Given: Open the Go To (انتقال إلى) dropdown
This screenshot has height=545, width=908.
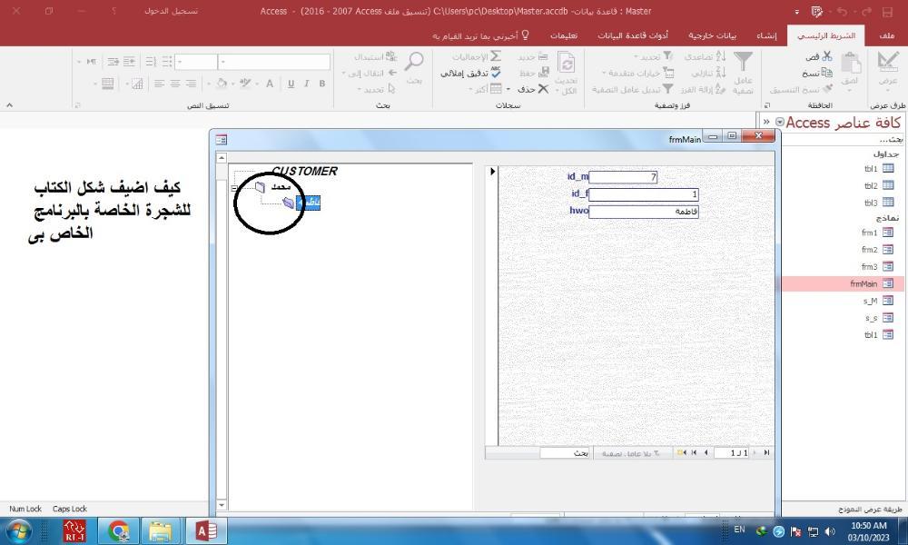Looking at the screenshot, I should [x=370, y=73].
